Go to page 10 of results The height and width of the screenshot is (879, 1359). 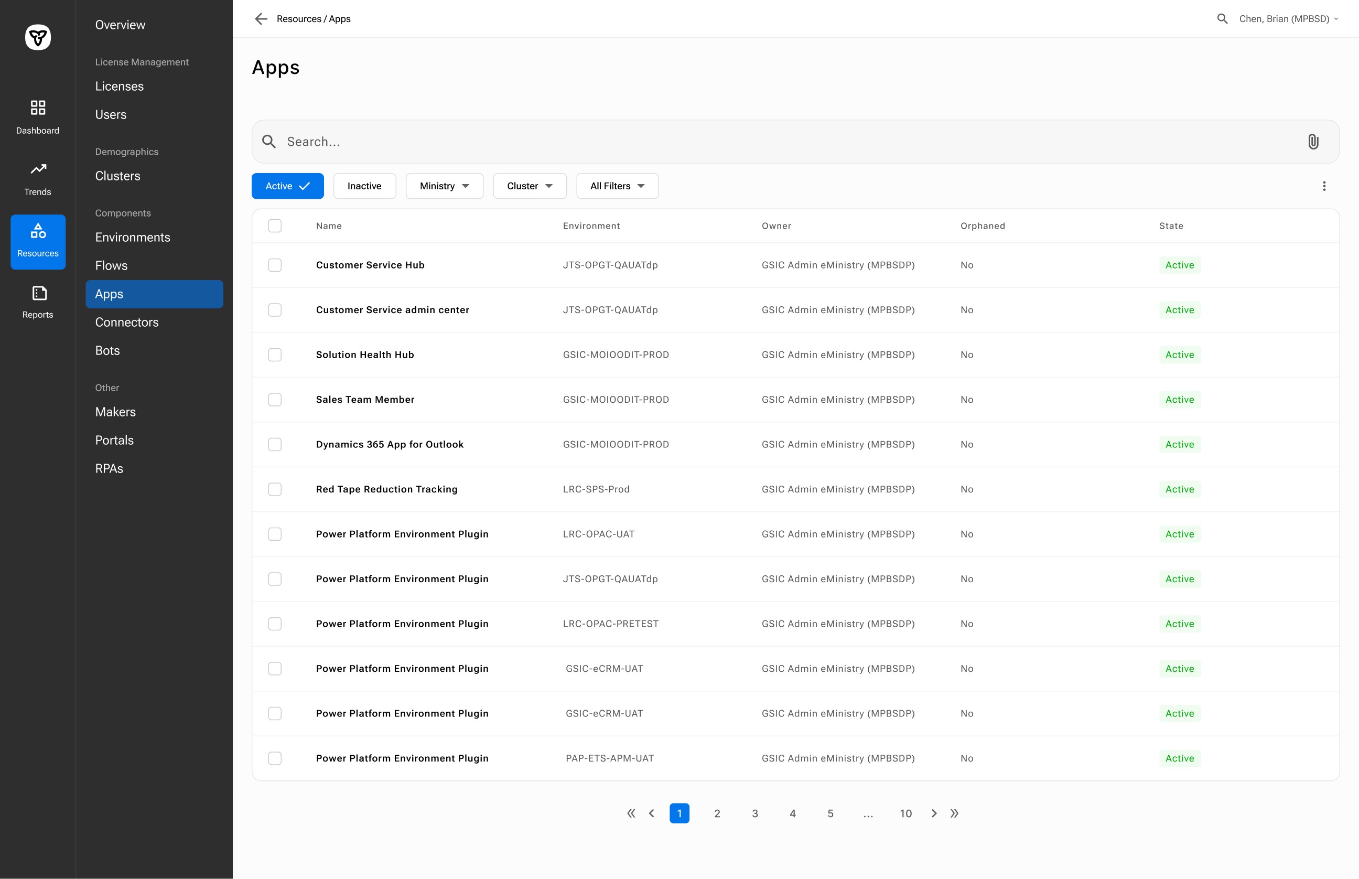(x=905, y=813)
